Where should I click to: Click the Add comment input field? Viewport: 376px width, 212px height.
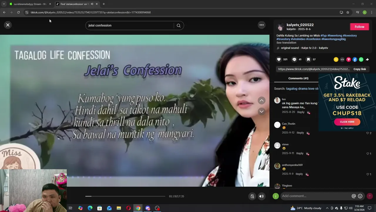click(x=315, y=196)
